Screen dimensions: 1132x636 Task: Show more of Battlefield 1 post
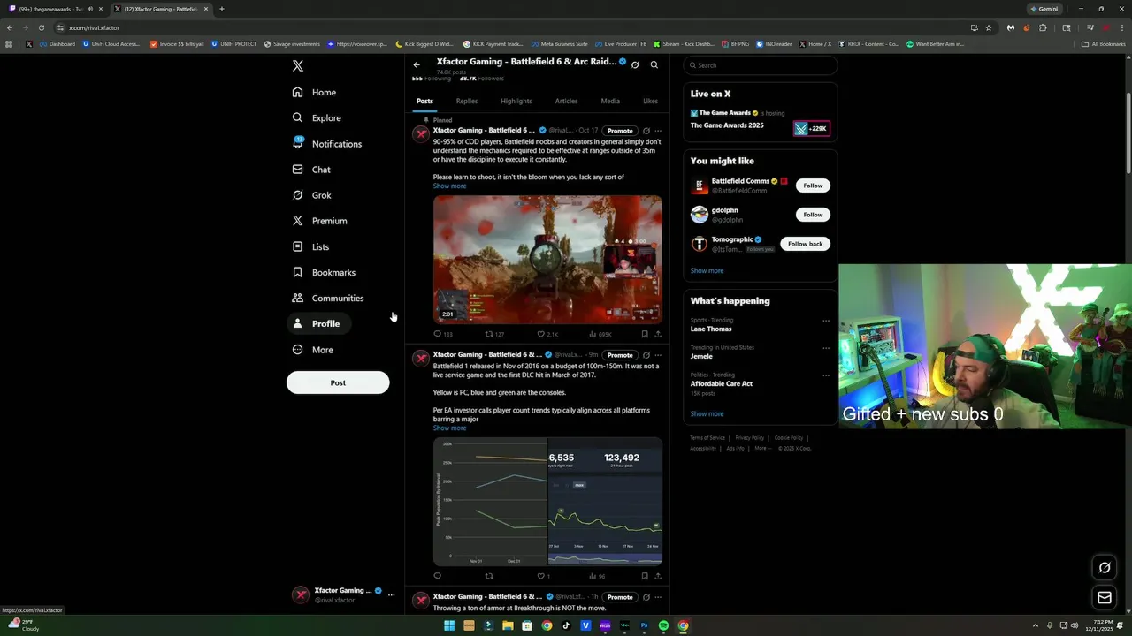click(449, 428)
